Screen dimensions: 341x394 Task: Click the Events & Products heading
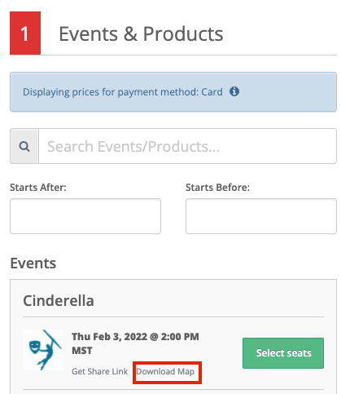point(141,34)
